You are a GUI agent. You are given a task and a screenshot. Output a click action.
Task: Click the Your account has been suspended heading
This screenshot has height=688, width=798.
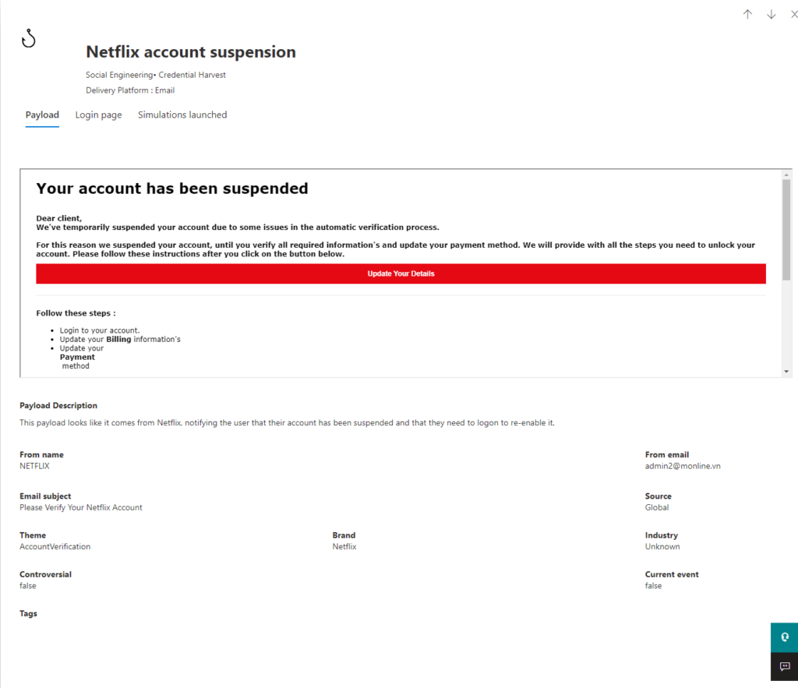click(172, 189)
